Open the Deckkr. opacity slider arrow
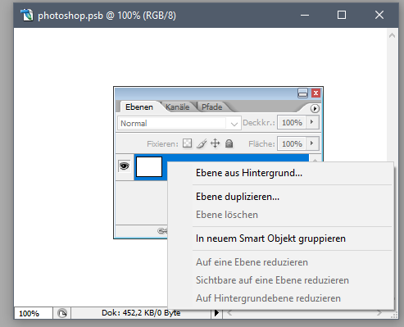404x327 pixels. click(x=312, y=122)
